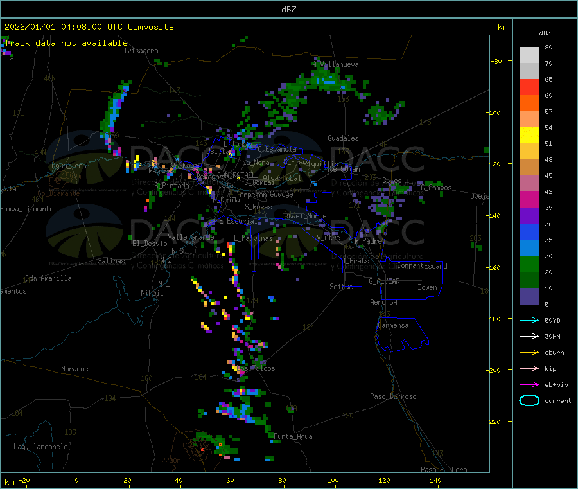
Task: Click the Algarrobal map label
Action: coord(282,178)
